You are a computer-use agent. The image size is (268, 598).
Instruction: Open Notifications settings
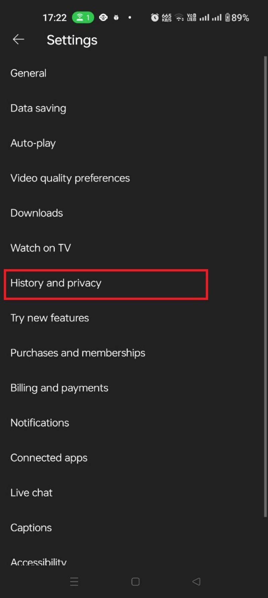click(x=40, y=423)
